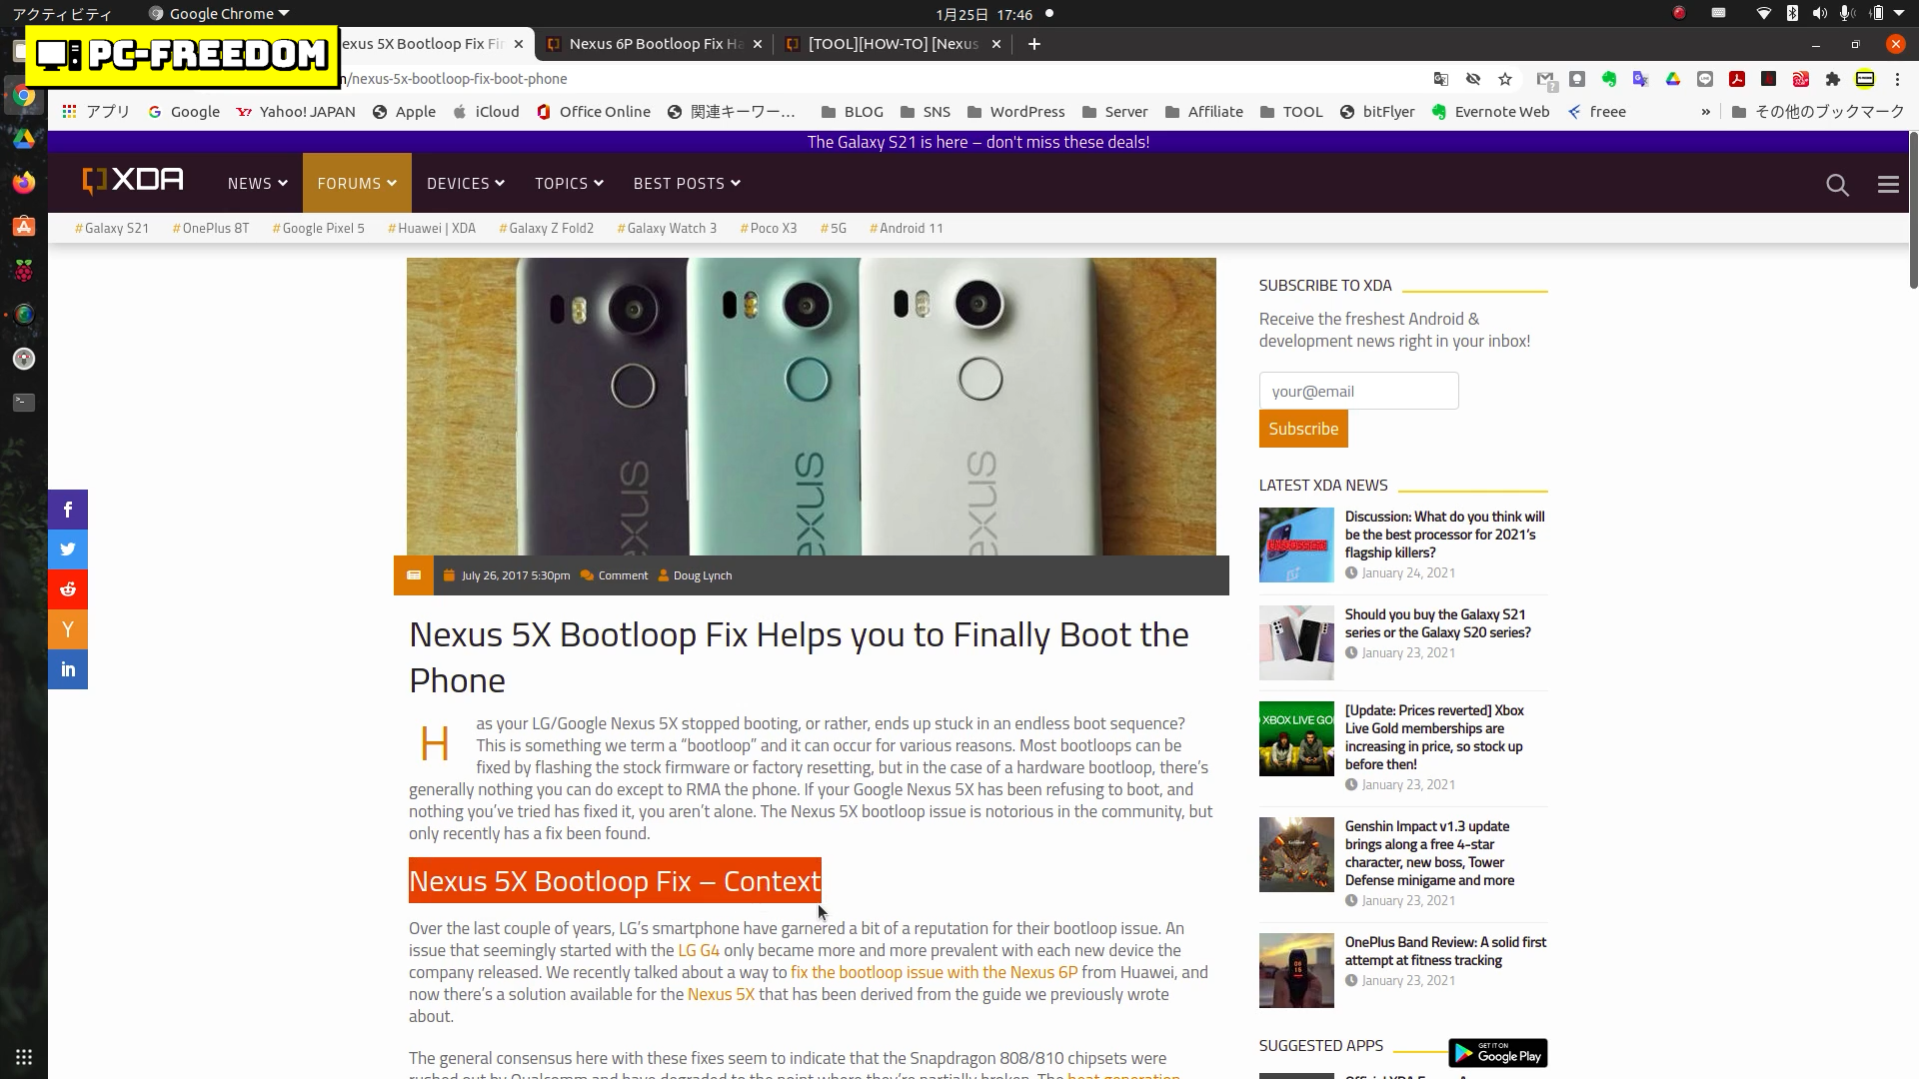Share article via Facebook sidebar icon
Image resolution: width=1919 pixels, height=1079 pixels.
coord(68,510)
